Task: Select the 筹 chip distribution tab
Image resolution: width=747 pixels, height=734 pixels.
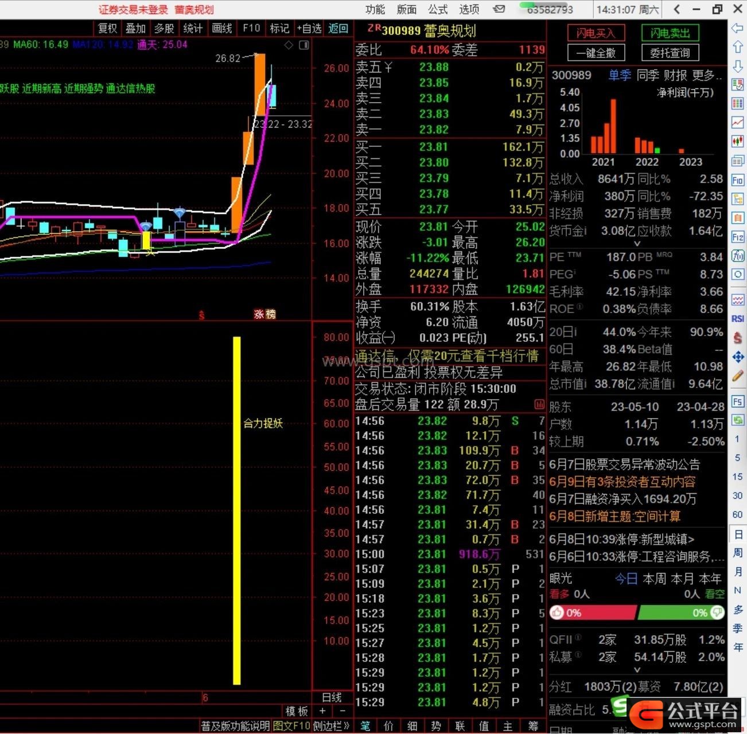Action: pos(533,726)
